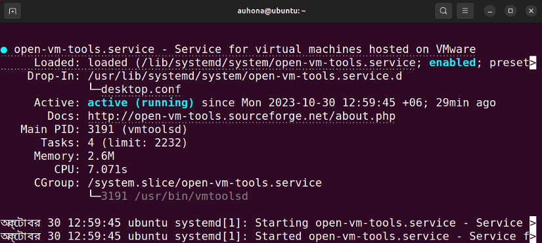Viewport: 542px width, 243px height.
Task: Click the truncation arrow on Loaded line
Action: pos(533,63)
